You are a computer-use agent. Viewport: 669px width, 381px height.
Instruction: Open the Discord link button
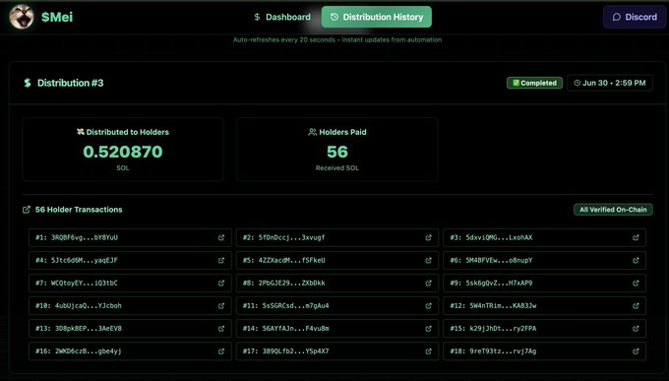coord(635,17)
